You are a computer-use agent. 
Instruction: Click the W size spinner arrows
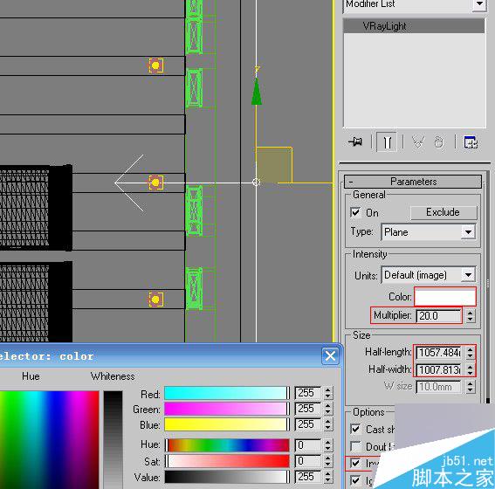[x=470, y=387]
